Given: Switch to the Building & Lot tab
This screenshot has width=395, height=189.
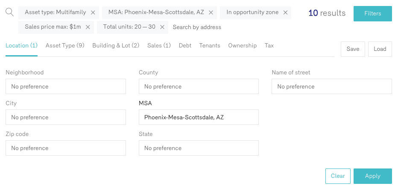Looking at the screenshot, I should point(116,46).
